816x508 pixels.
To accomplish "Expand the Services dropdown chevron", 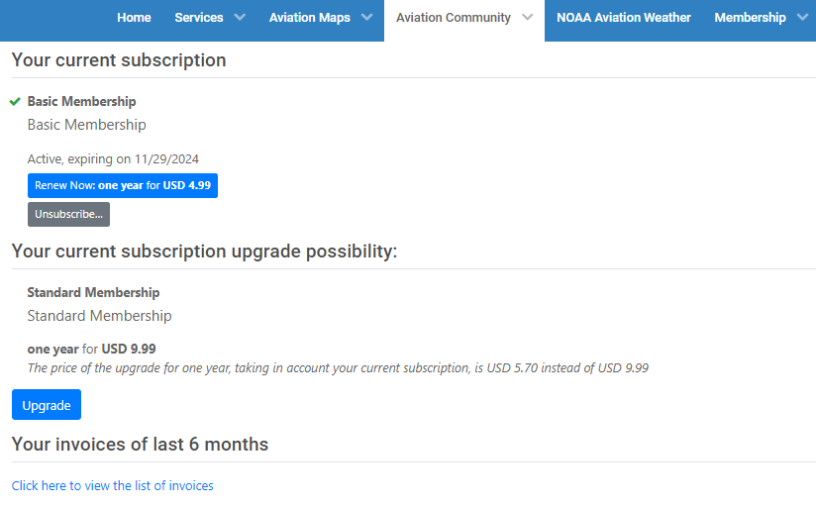I will (240, 17).
